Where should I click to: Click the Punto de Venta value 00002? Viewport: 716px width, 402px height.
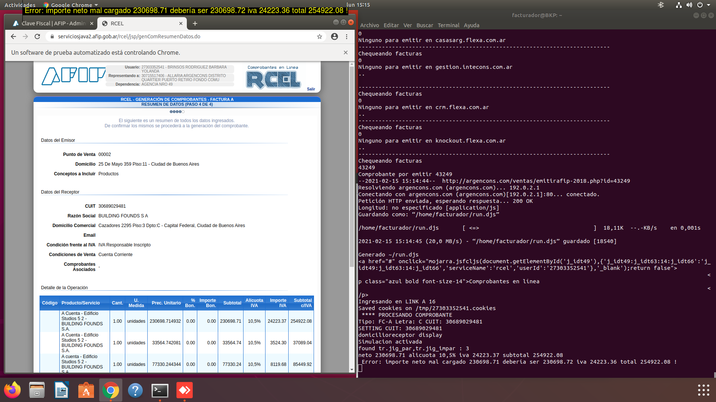coord(105,154)
